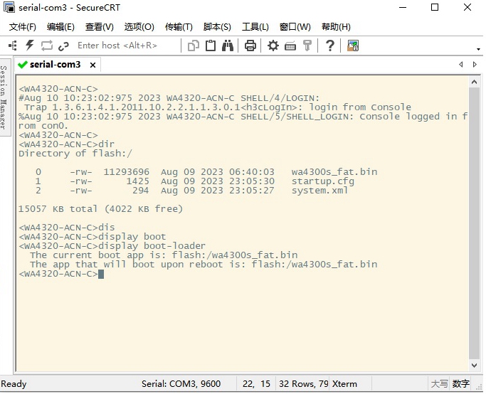This screenshot has height=394, width=486.
Task: Click system.xml in directory listing
Action: (319, 191)
